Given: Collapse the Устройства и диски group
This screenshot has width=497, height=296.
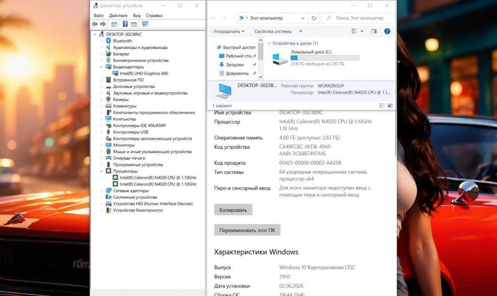Looking at the screenshot, I should [x=269, y=43].
